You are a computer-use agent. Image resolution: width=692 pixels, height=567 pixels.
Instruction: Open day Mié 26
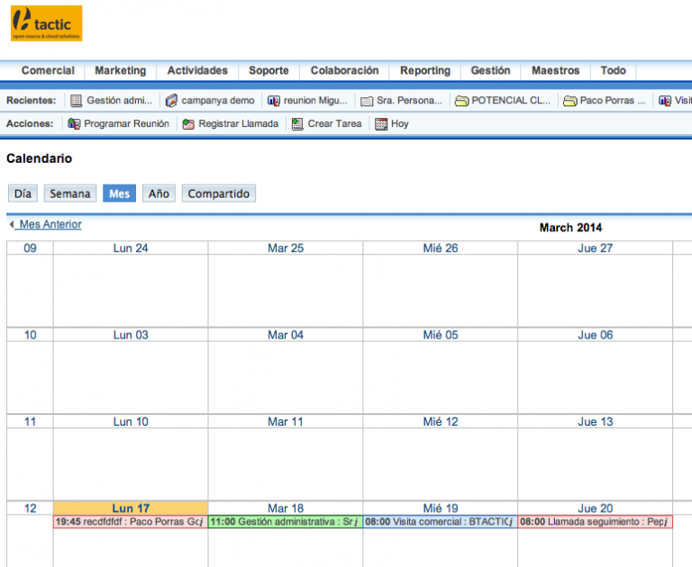coord(441,248)
